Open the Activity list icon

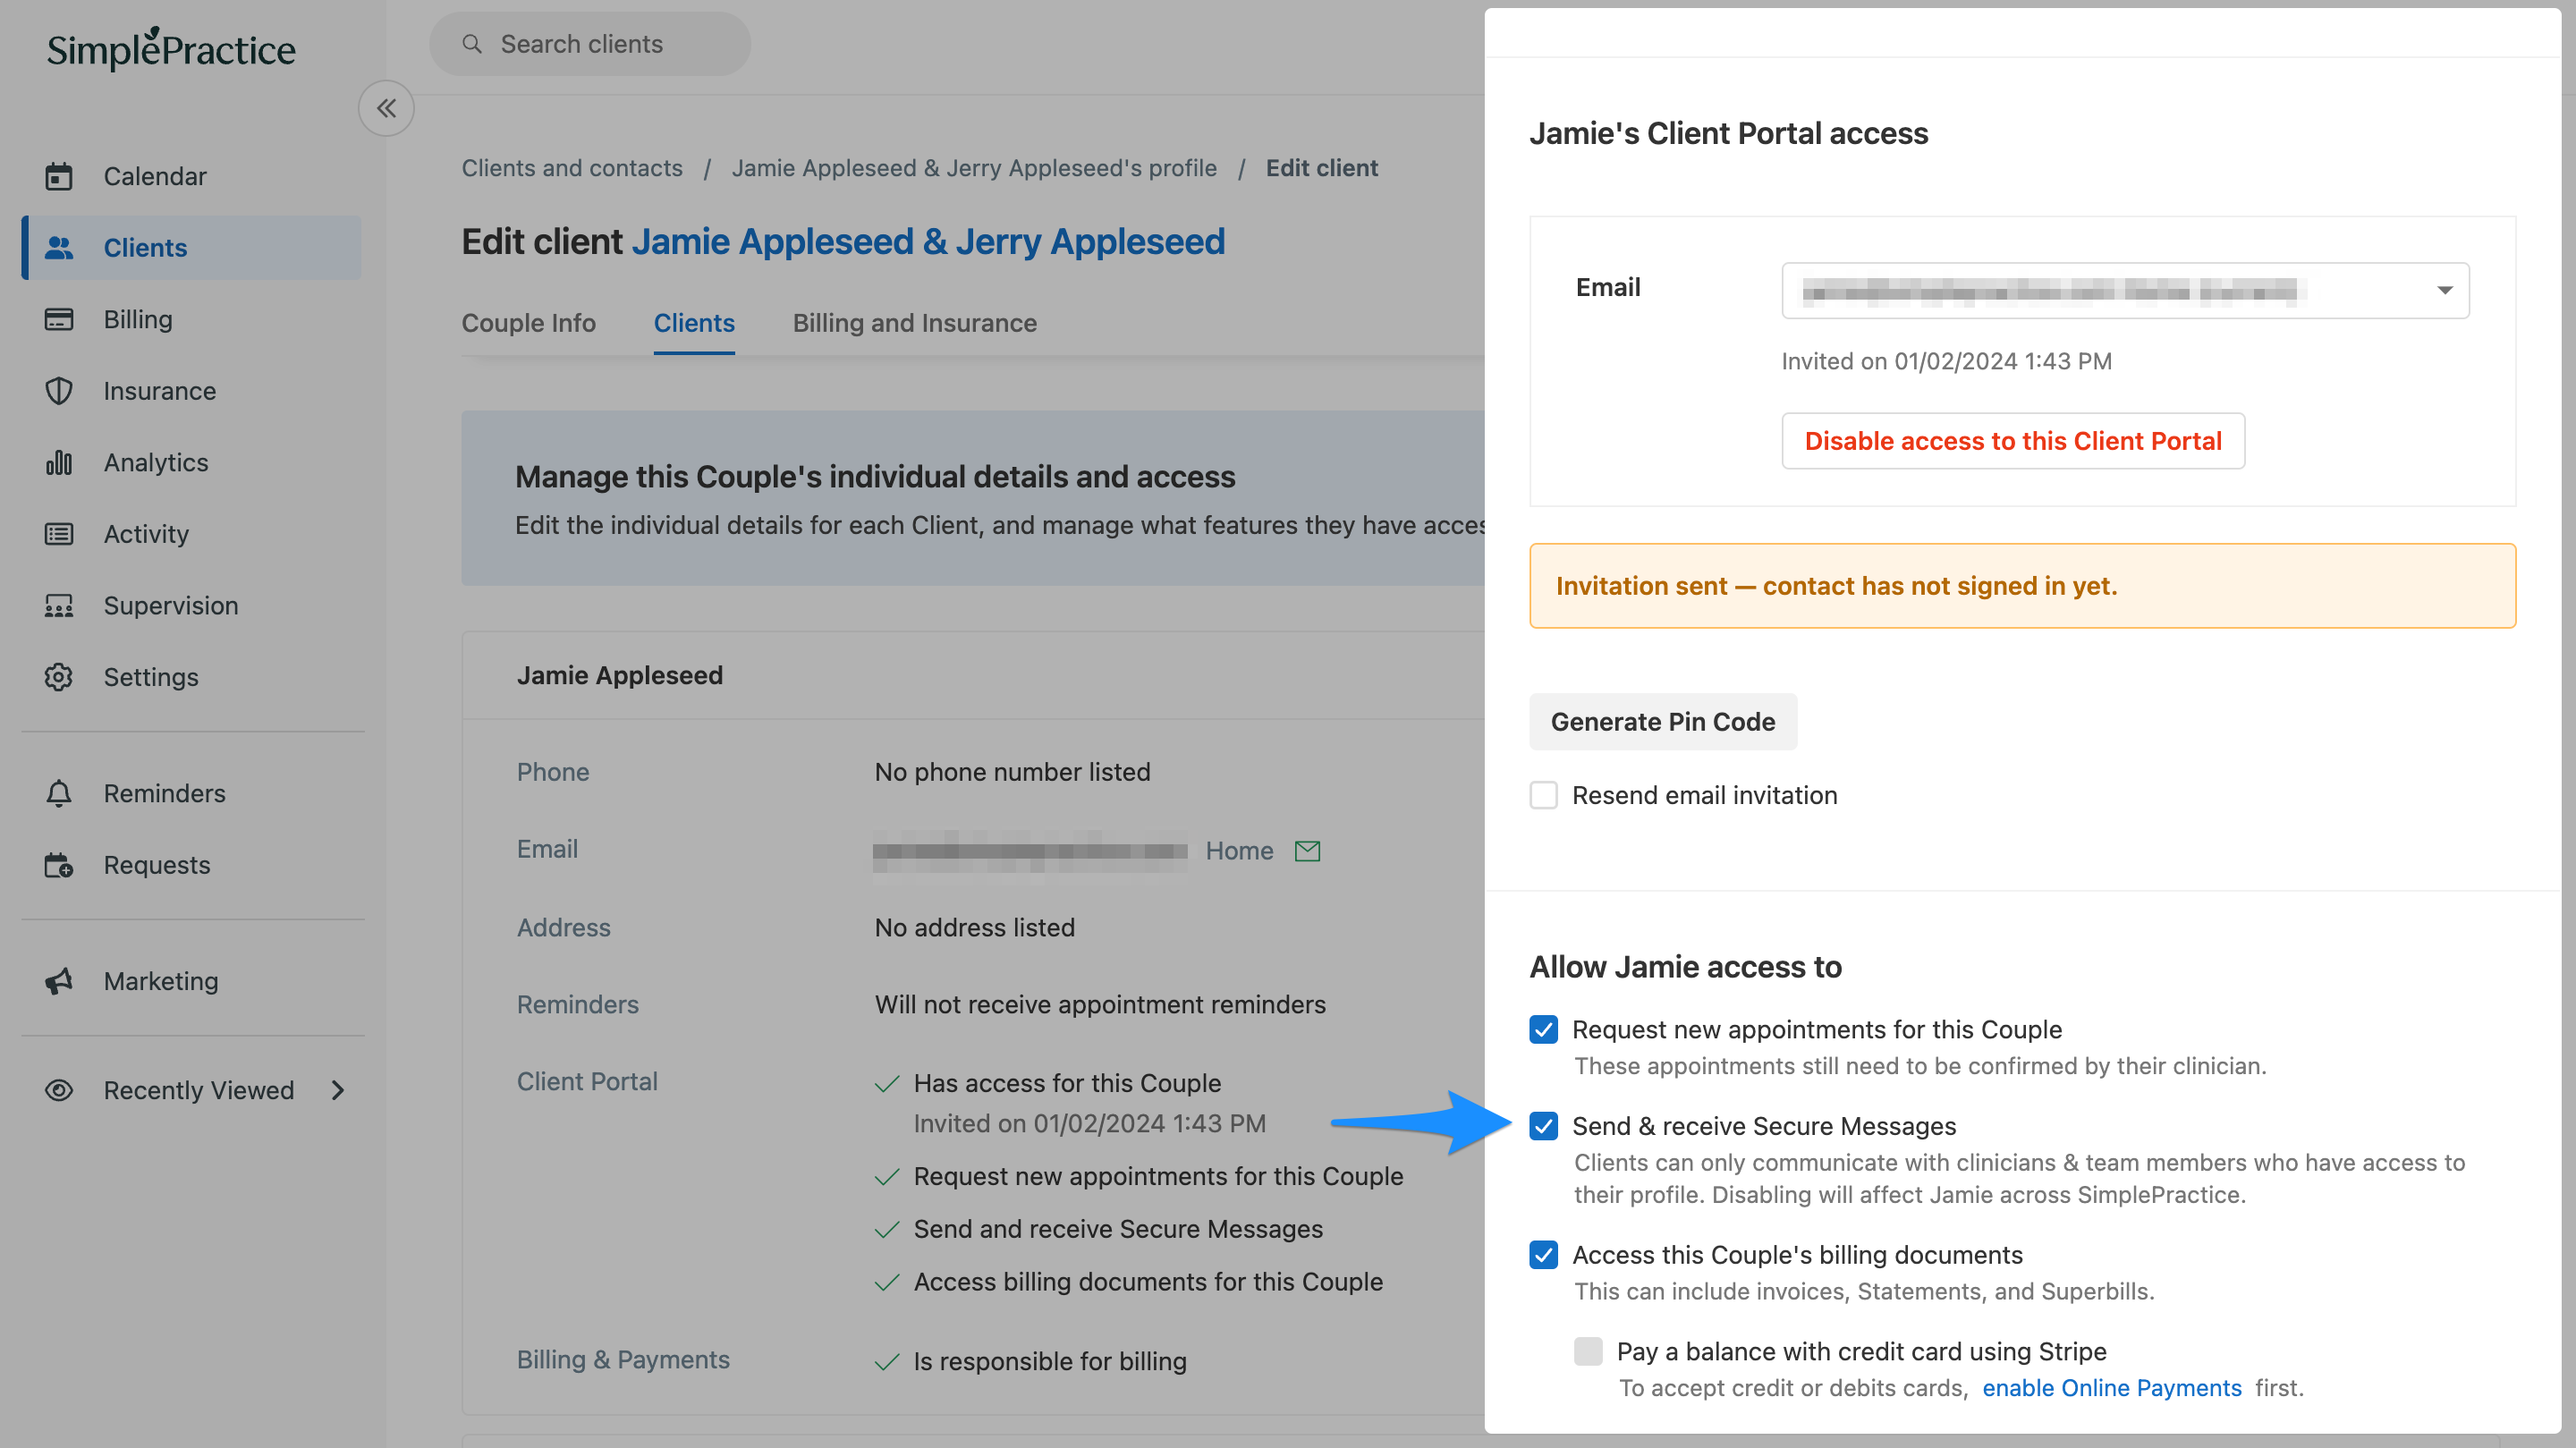point(59,534)
